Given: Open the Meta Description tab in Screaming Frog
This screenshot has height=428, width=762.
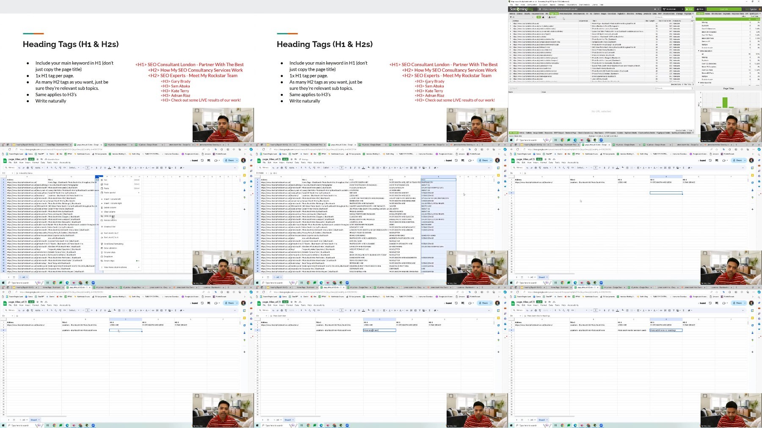Looking at the screenshot, I should 566,14.
